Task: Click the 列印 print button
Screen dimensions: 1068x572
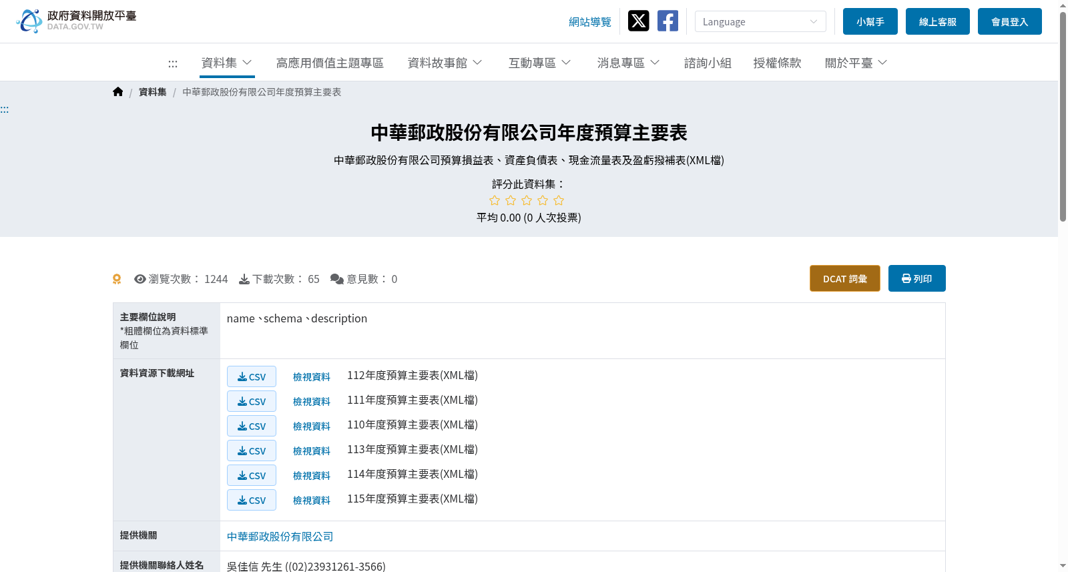Action: [917, 278]
